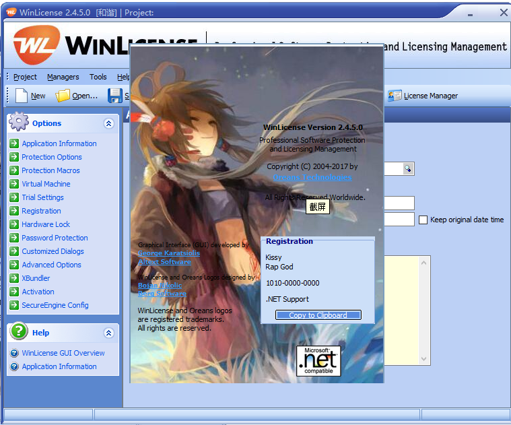Click the 截屏 screenshot button
Viewport: 511px width, 425px height.
317,207
